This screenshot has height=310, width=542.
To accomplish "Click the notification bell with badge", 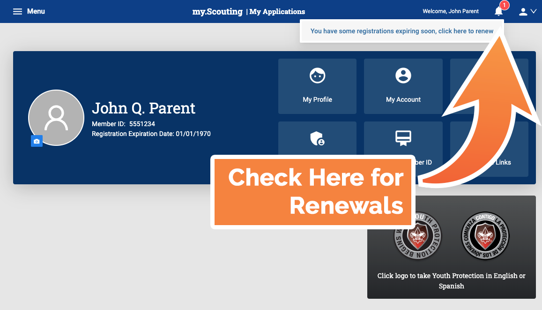I will point(498,11).
